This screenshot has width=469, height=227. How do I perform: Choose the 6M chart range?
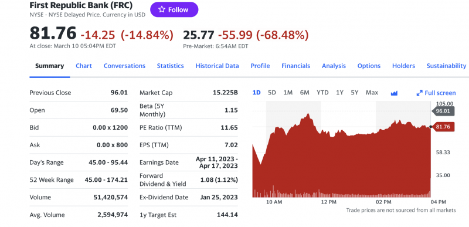click(304, 93)
